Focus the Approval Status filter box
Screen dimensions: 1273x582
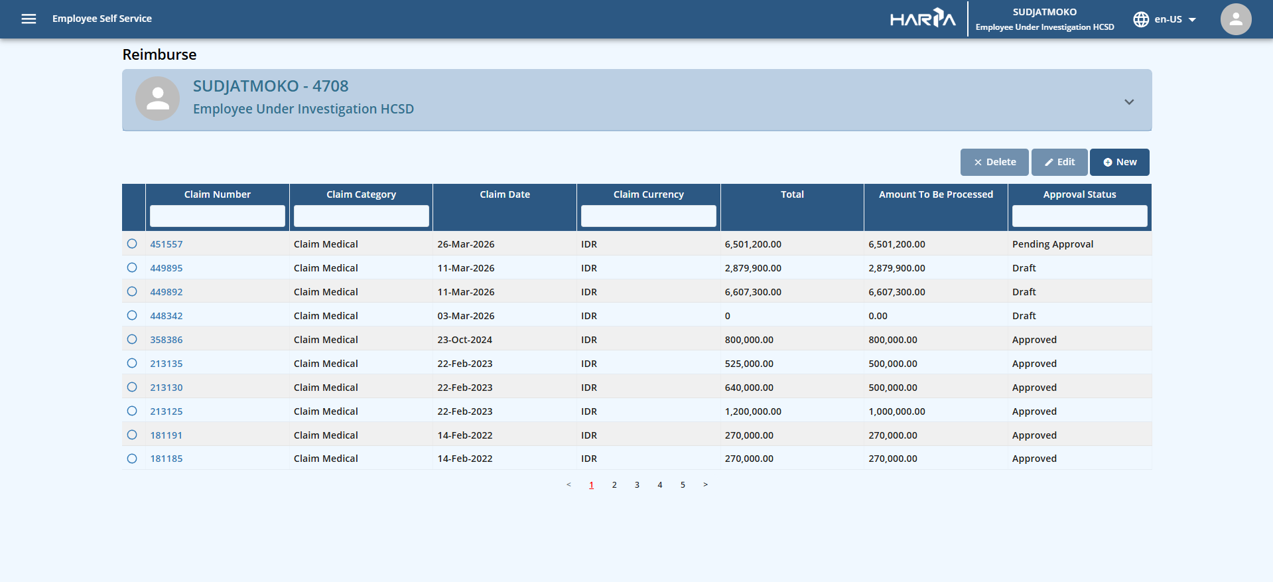[1079, 216]
